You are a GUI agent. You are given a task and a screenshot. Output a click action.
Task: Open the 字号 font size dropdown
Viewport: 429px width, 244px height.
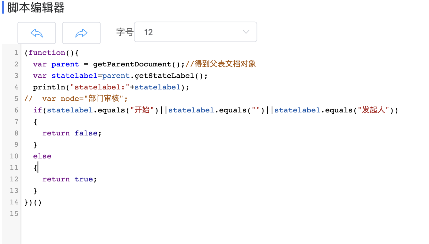point(195,32)
